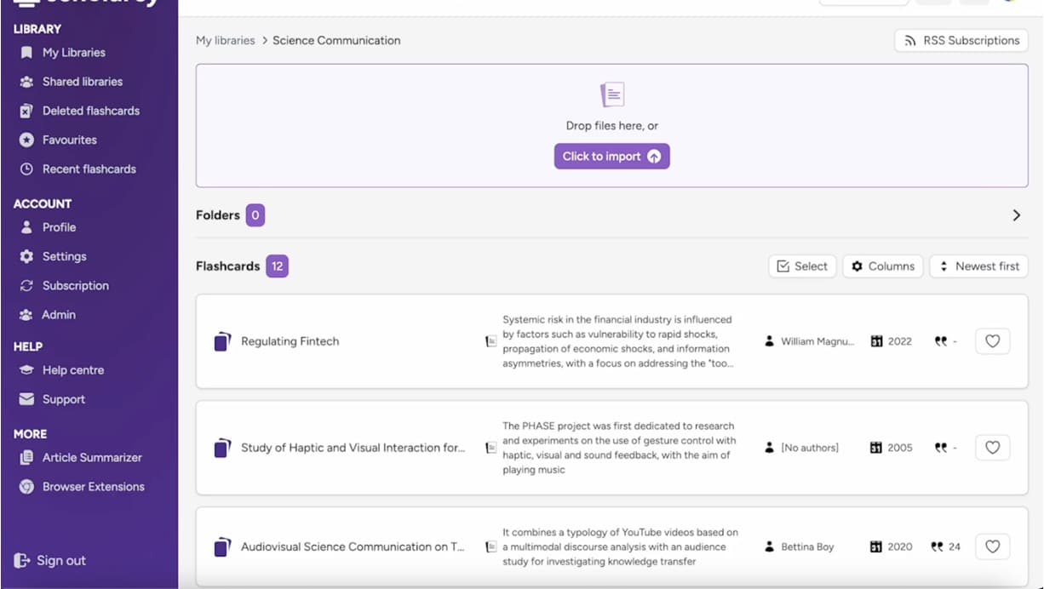The image size is (1044, 589).
Task: Click author name William Magnu...
Action: [x=817, y=341]
